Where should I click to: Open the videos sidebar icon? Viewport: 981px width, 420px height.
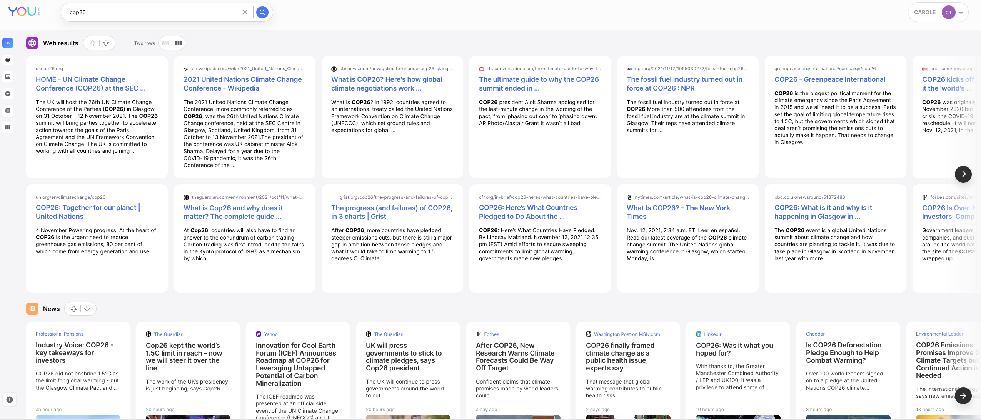[8, 94]
